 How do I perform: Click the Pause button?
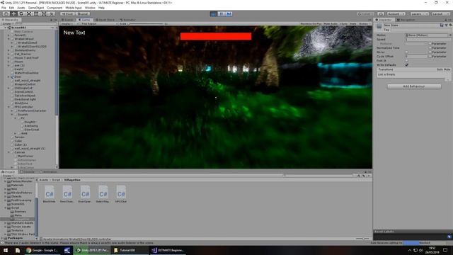[222, 14]
